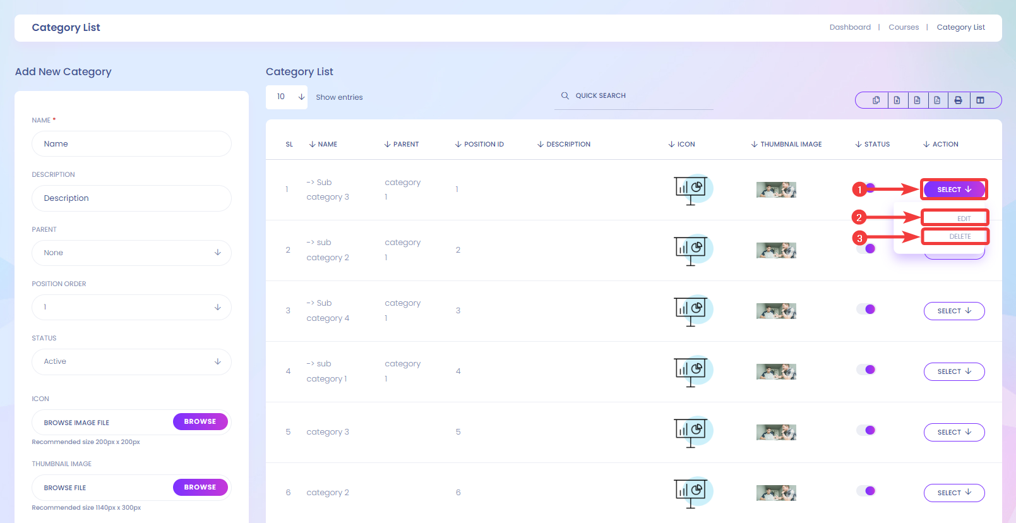Image resolution: width=1016 pixels, height=523 pixels.
Task: Sort by STATUS column arrow
Action: (859, 144)
